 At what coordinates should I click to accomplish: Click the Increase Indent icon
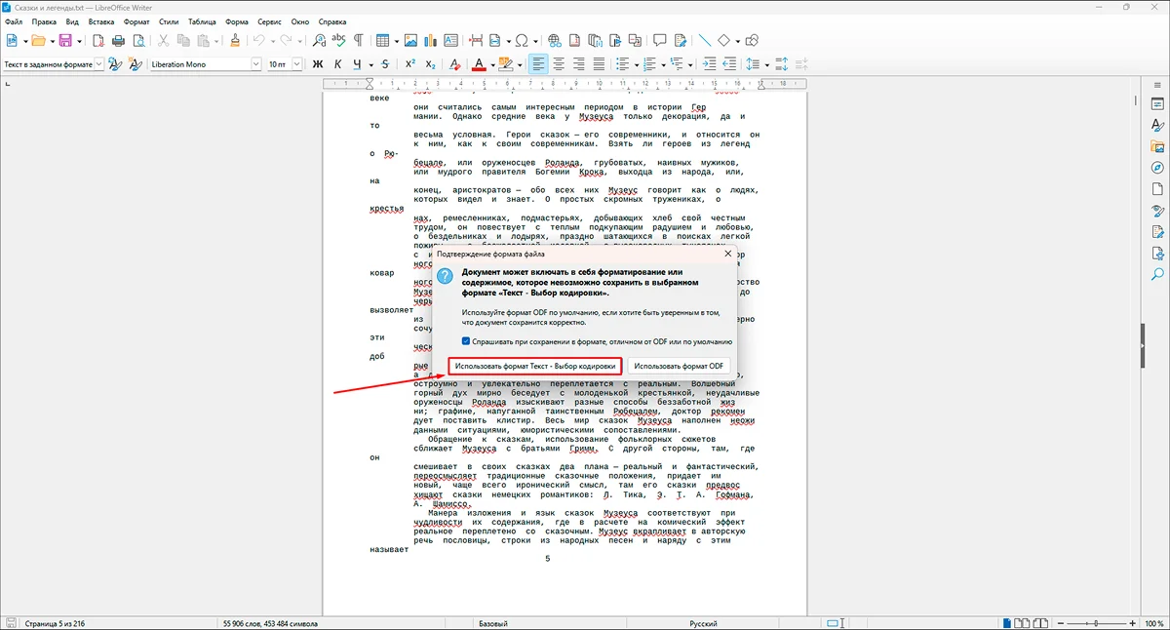click(x=709, y=64)
